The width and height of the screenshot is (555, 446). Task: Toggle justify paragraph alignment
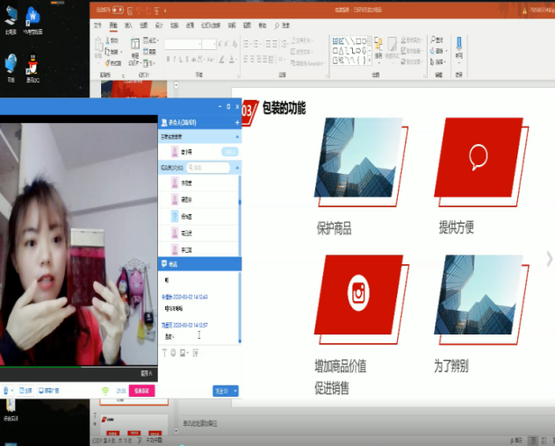click(264, 59)
